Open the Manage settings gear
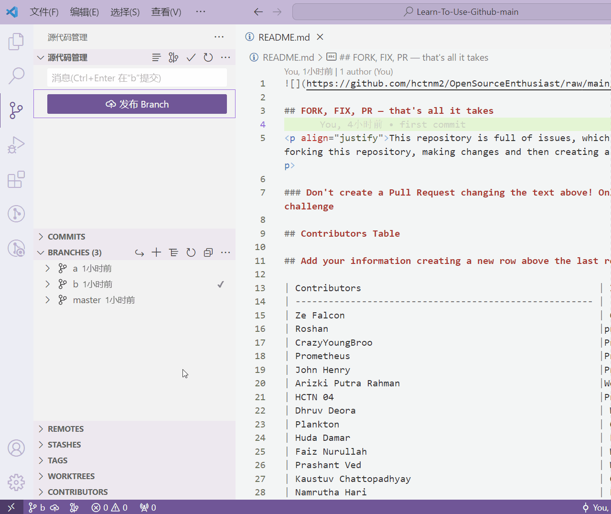 click(x=16, y=482)
